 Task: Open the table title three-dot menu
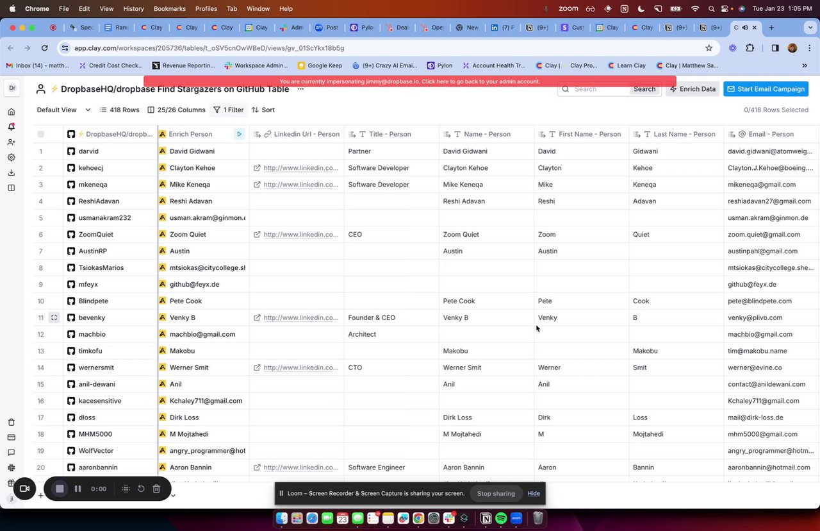[x=300, y=88]
